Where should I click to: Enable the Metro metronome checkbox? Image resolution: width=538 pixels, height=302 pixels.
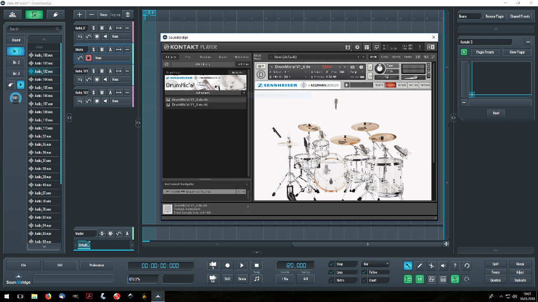tap(332, 281)
